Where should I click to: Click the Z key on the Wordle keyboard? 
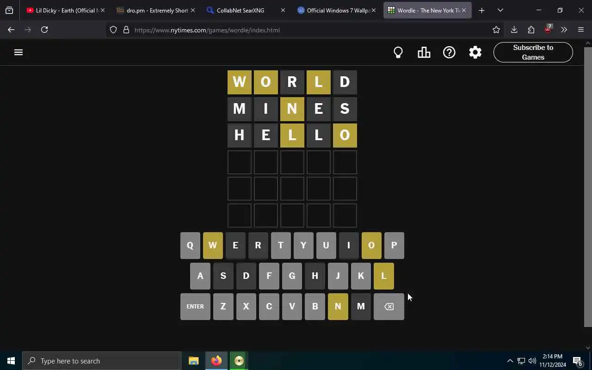pos(223,306)
